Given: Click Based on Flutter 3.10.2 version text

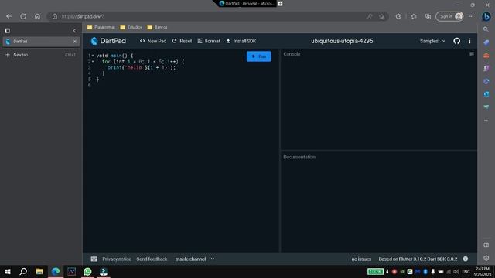Looking at the screenshot, I should [418, 259].
